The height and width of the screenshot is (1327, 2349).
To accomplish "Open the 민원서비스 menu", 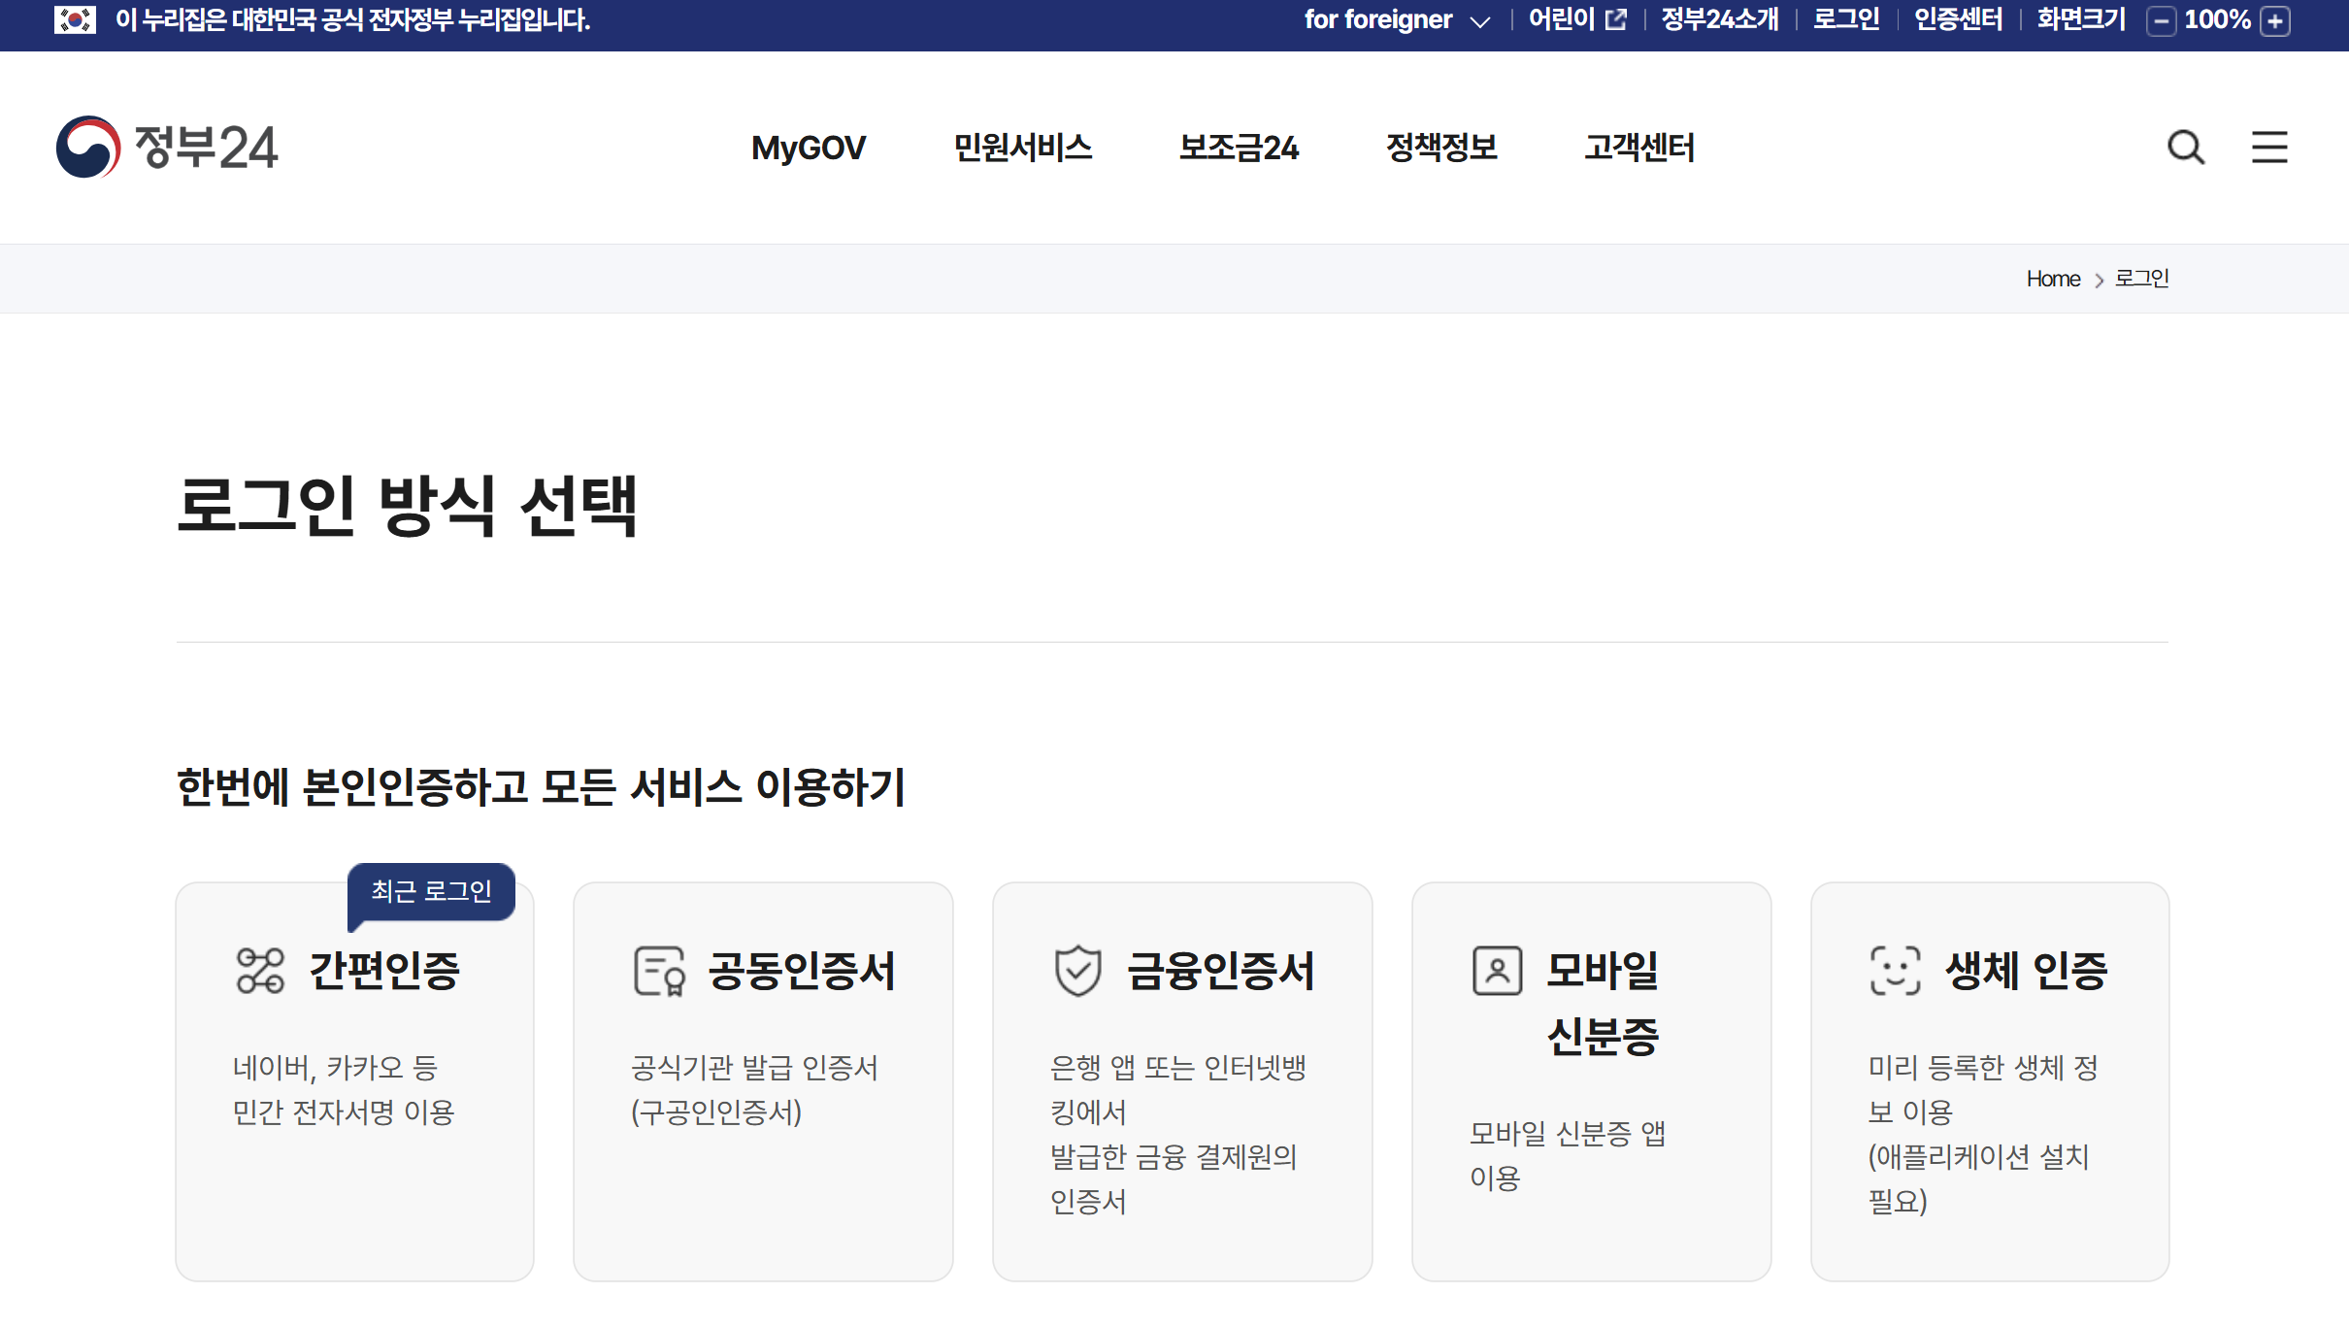I will (x=1022, y=148).
